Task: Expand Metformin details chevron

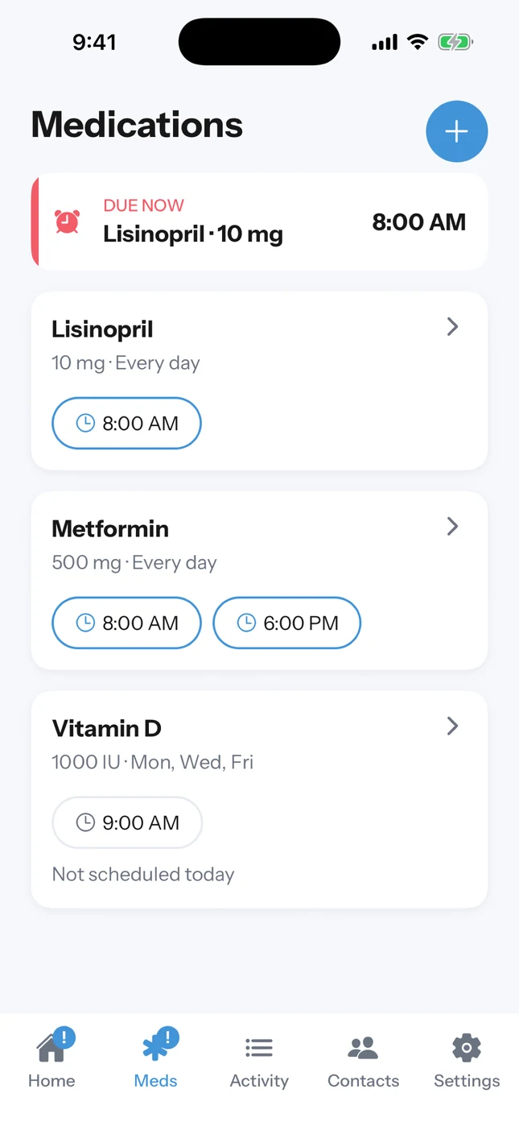Action: [452, 526]
